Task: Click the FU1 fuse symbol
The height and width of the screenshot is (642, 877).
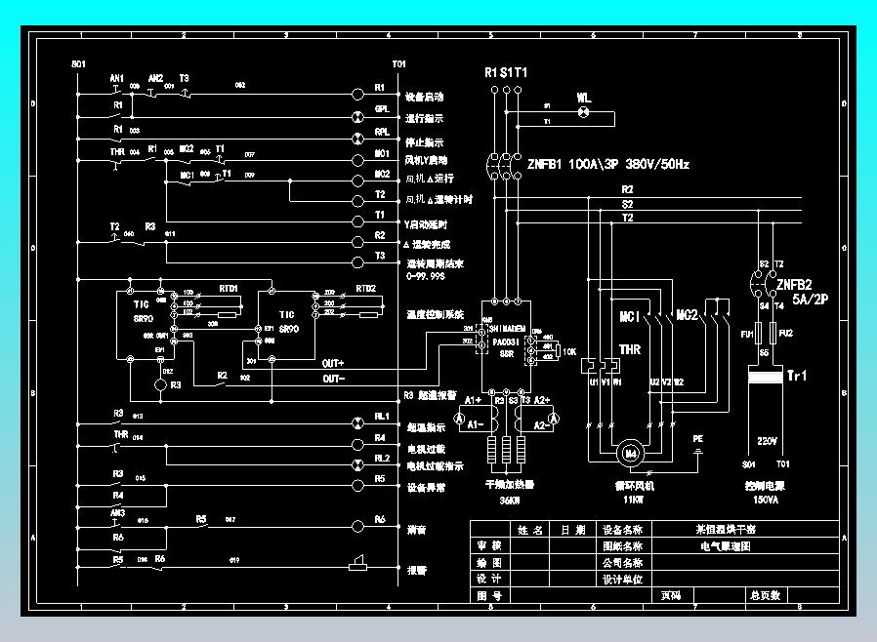Action: tap(759, 333)
